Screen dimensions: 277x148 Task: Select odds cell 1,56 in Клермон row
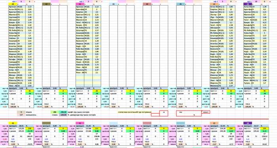[x=30, y=83]
